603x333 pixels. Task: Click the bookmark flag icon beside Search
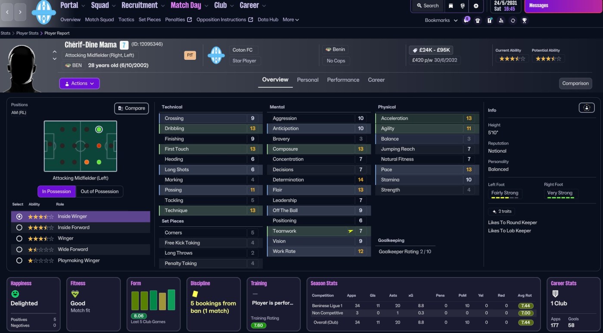pos(451,6)
